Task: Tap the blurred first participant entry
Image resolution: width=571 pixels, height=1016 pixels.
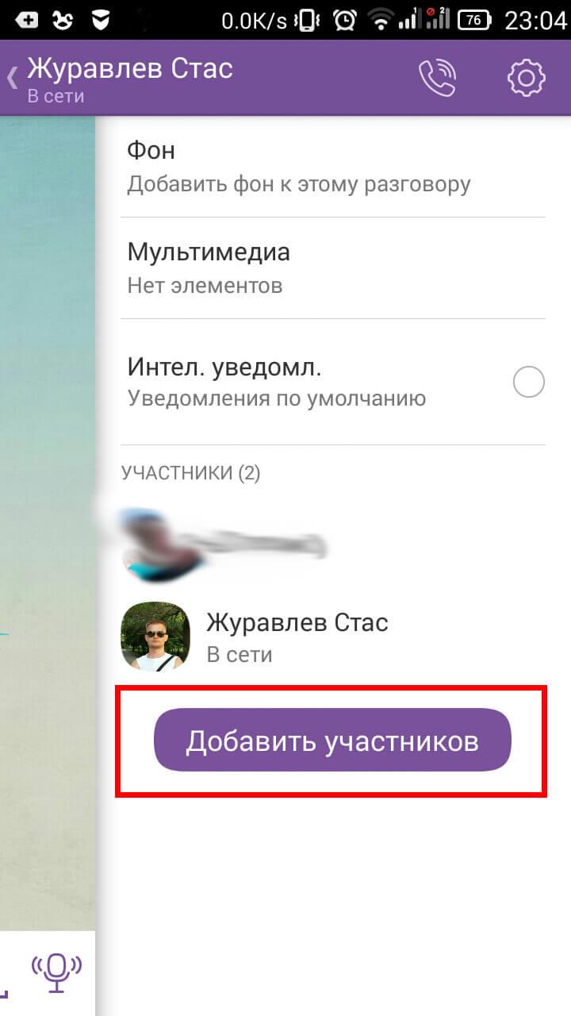Action: tap(333, 544)
